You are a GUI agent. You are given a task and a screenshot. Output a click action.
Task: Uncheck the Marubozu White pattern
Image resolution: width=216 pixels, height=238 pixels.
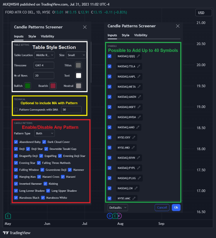pyautogui.click(x=43, y=198)
